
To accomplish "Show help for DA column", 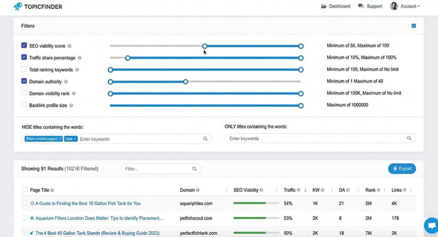I will pyautogui.click(x=348, y=190).
